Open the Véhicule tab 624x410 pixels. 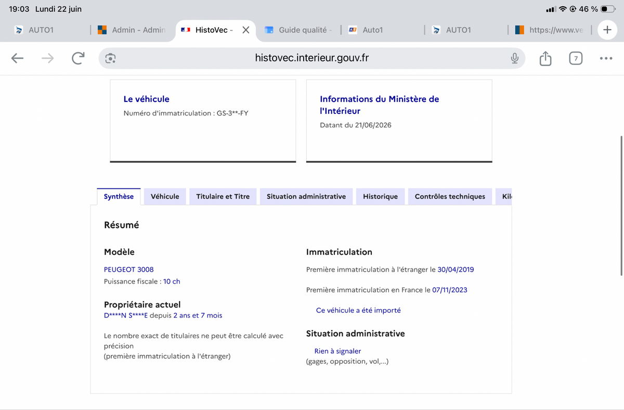165,197
